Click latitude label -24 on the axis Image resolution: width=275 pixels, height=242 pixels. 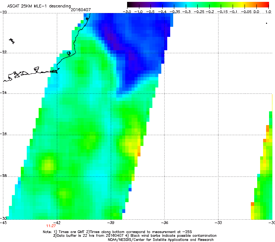pos(3,93)
